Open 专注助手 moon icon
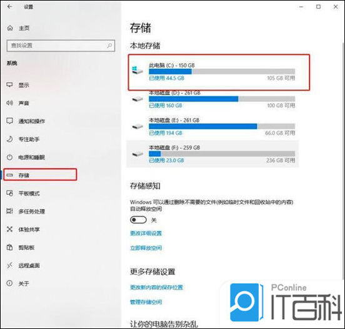Image resolution: width=345 pixels, height=329 pixels. pyautogui.click(x=9, y=139)
